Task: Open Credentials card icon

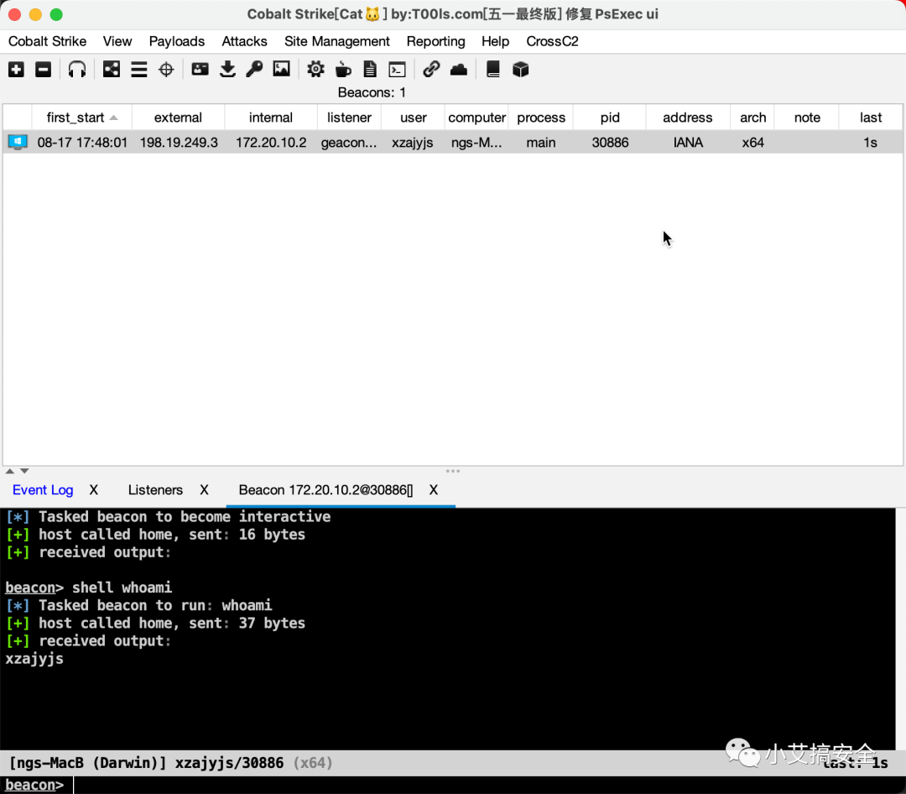Action: click(x=200, y=70)
